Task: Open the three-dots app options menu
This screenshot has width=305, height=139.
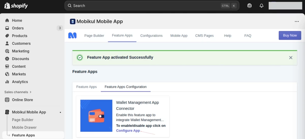Action: pyautogui.click(x=297, y=22)
